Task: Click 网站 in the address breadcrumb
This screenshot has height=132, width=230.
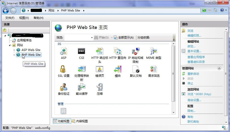Action: coord(51,10)
